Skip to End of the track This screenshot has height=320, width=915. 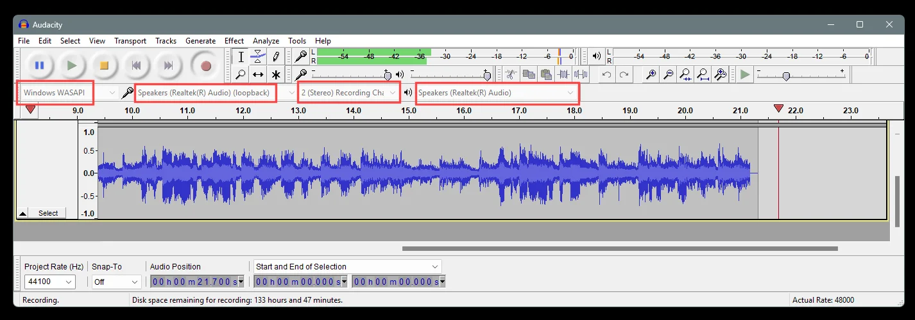[168, 65]
